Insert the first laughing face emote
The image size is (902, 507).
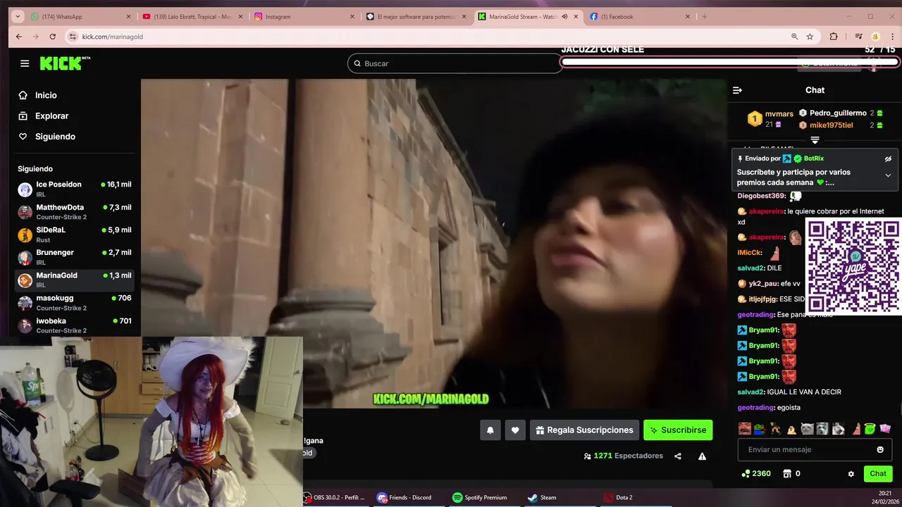click(744, 429)
